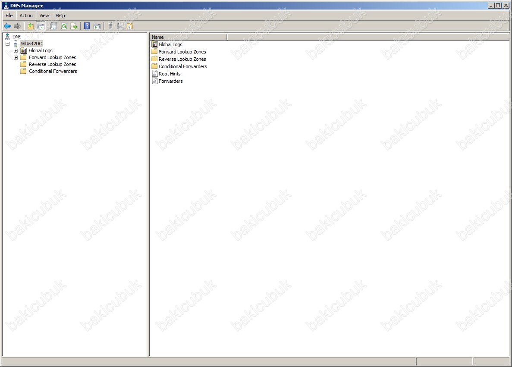Select Global Logs label in the tree
Screen dimensions: 512x367
[x=41, y=50]
